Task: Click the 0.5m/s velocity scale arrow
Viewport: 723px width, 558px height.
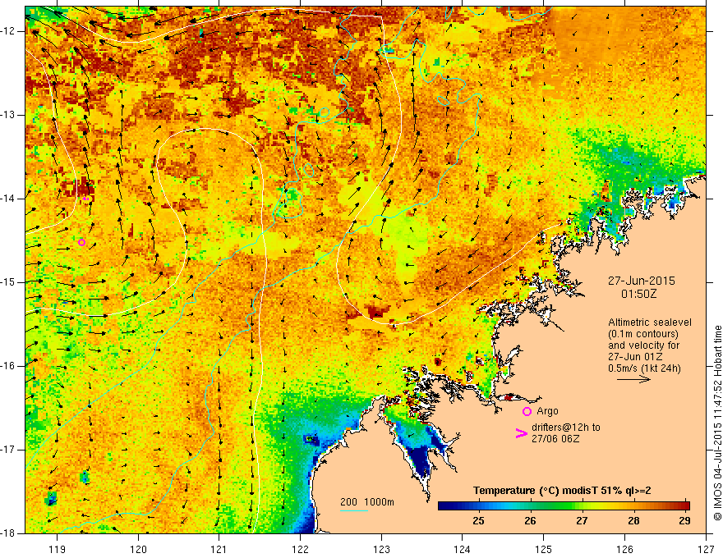Action: [x=633, y=379]
